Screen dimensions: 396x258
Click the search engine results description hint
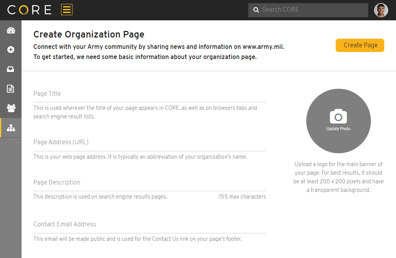point(100,197)
